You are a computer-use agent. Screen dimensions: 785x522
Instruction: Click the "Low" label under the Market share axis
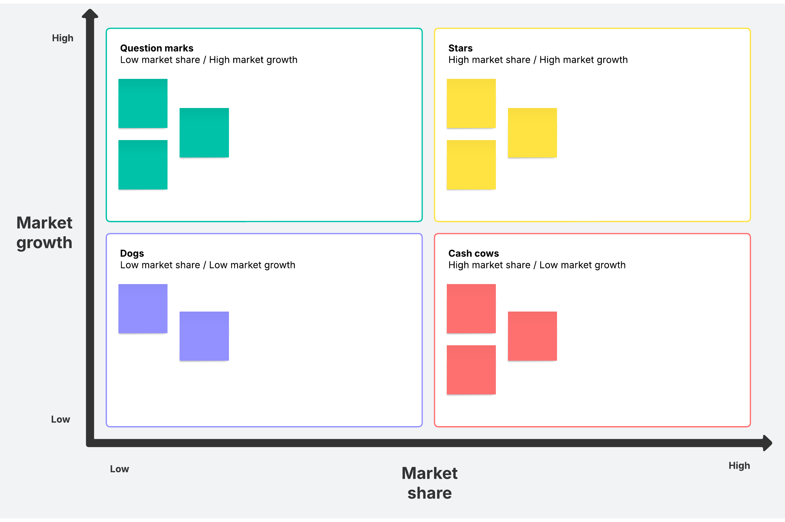[x=119, y=469]
